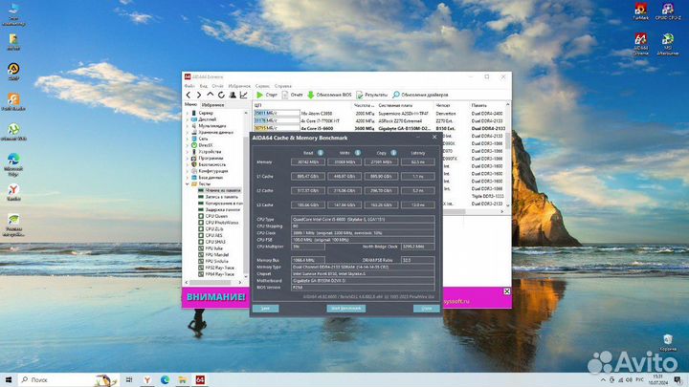Open Yandex browser from the taskbar

tap(147, 379)
